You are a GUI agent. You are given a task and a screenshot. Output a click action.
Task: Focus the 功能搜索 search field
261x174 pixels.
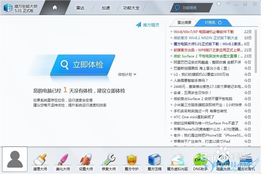[x=191, y=8]
